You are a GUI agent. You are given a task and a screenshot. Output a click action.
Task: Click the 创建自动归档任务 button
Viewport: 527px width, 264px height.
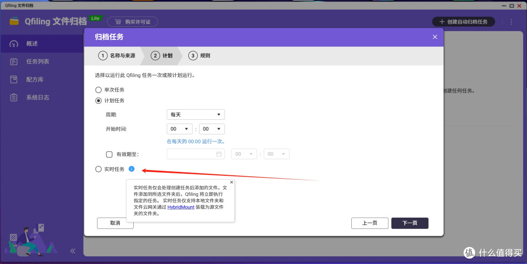(x=464, y=22)
